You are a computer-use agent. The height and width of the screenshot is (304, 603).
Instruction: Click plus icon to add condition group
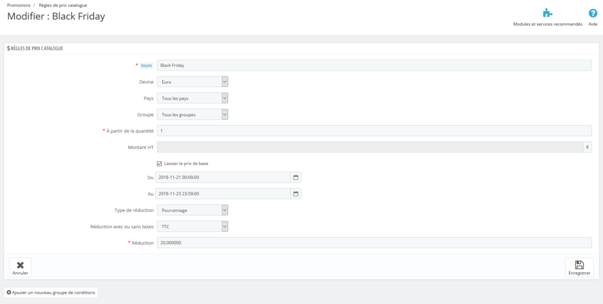[9, 293]
